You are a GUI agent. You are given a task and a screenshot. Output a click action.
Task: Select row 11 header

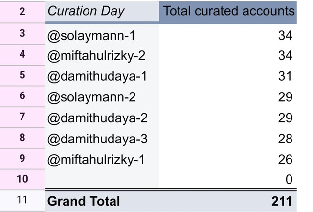[22, 200]
